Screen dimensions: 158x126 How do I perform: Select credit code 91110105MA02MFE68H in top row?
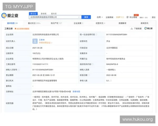click(117, 35)
